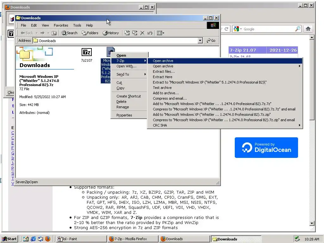The image size is (324, 243).
Task: Open the Edit menu
Action: click(34, 25)
